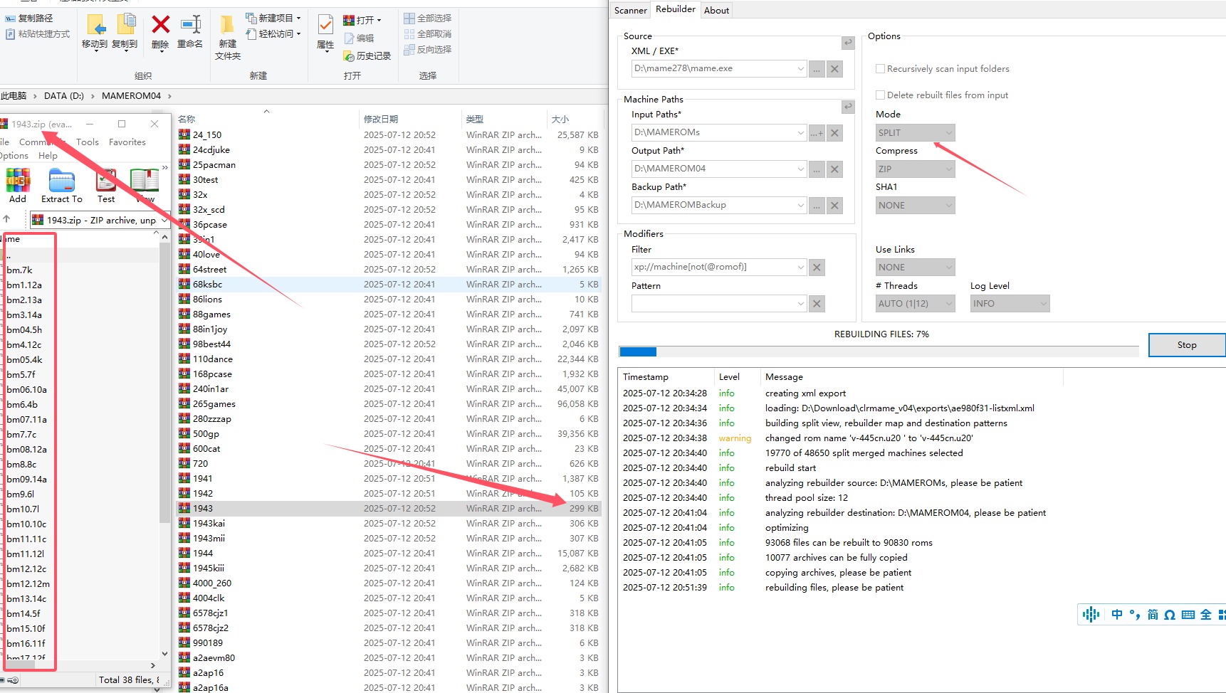Switch to the About tab
Viewport: 1226px width, 693px height.
pyautogui.click(x=716, y=11)
